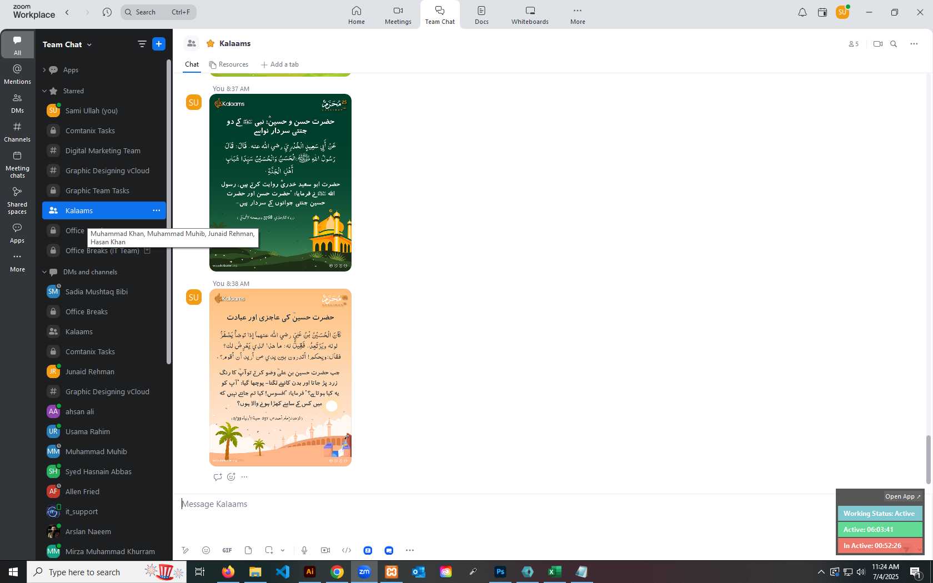
Task: Record a video message icon
Action: coord(325,550)
